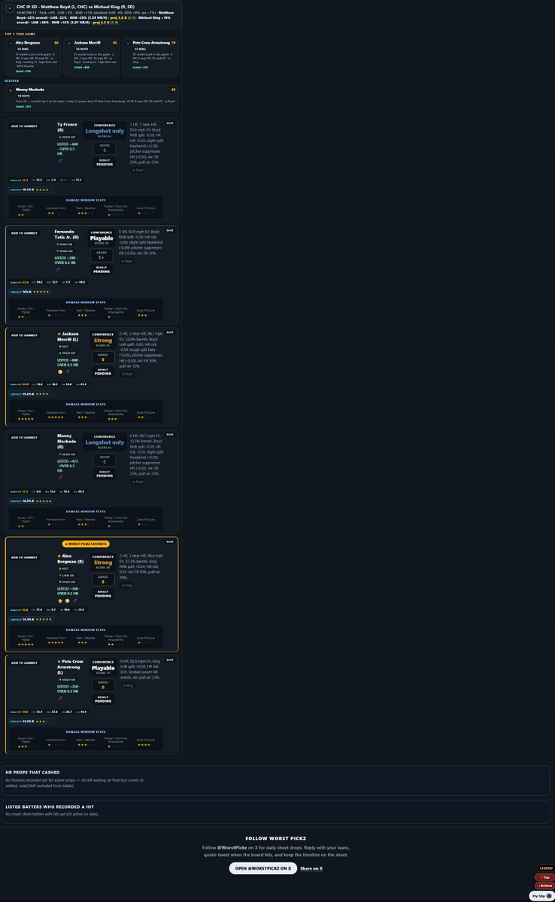Click Manny Machado contact star rating pill
Screen dimensions: 555x902
[31, 501]
